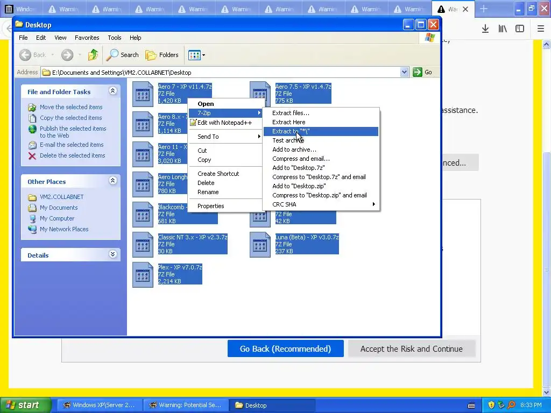Open My Network Places link
551x413 pixels.
tap(64, 229)
